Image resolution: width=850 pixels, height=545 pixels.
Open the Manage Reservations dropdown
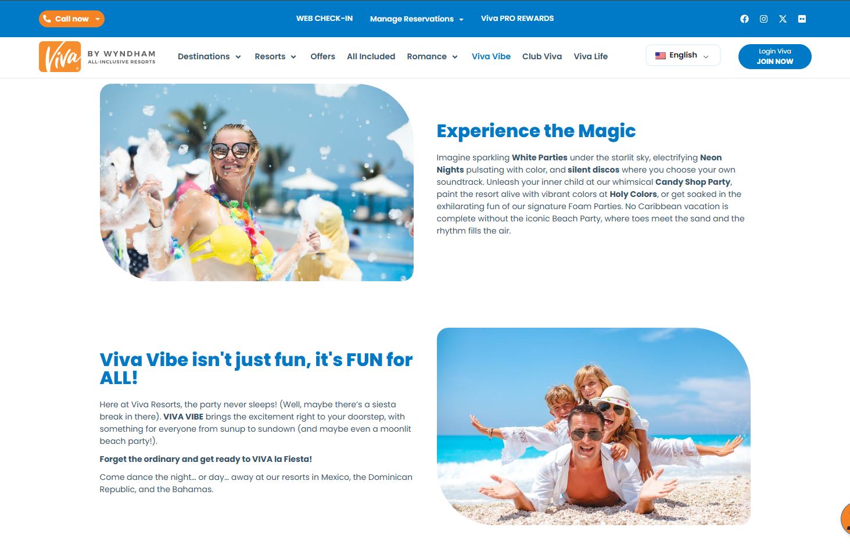pos(417,19)
